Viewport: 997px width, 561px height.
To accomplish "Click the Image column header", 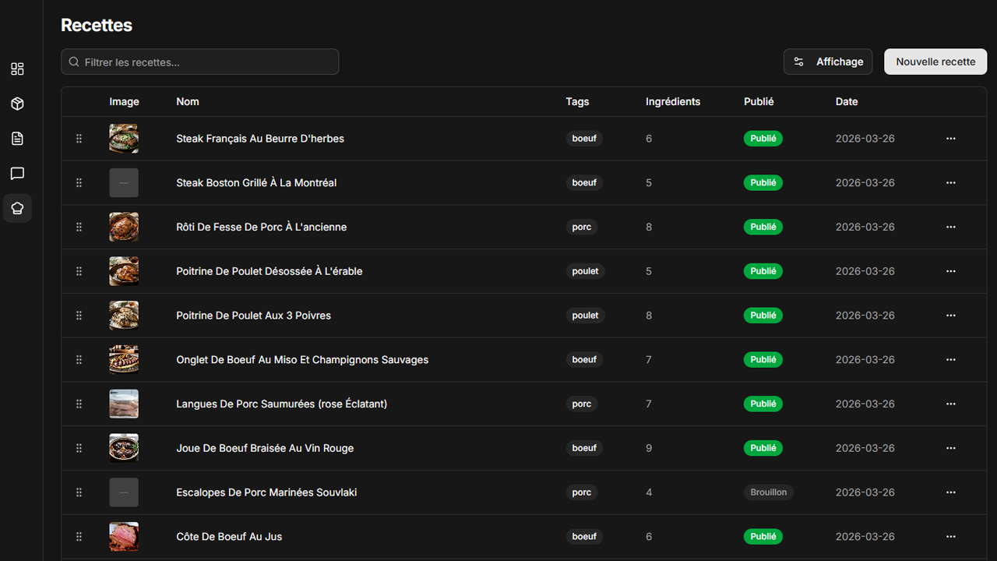I will coord(124,102).
